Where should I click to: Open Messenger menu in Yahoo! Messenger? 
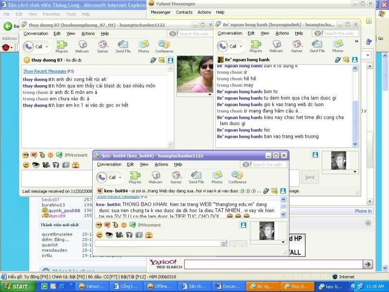point(160,12)
